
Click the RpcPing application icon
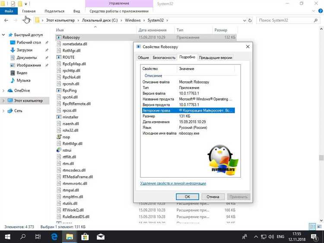pyautogui.click(x=59, y=90)
